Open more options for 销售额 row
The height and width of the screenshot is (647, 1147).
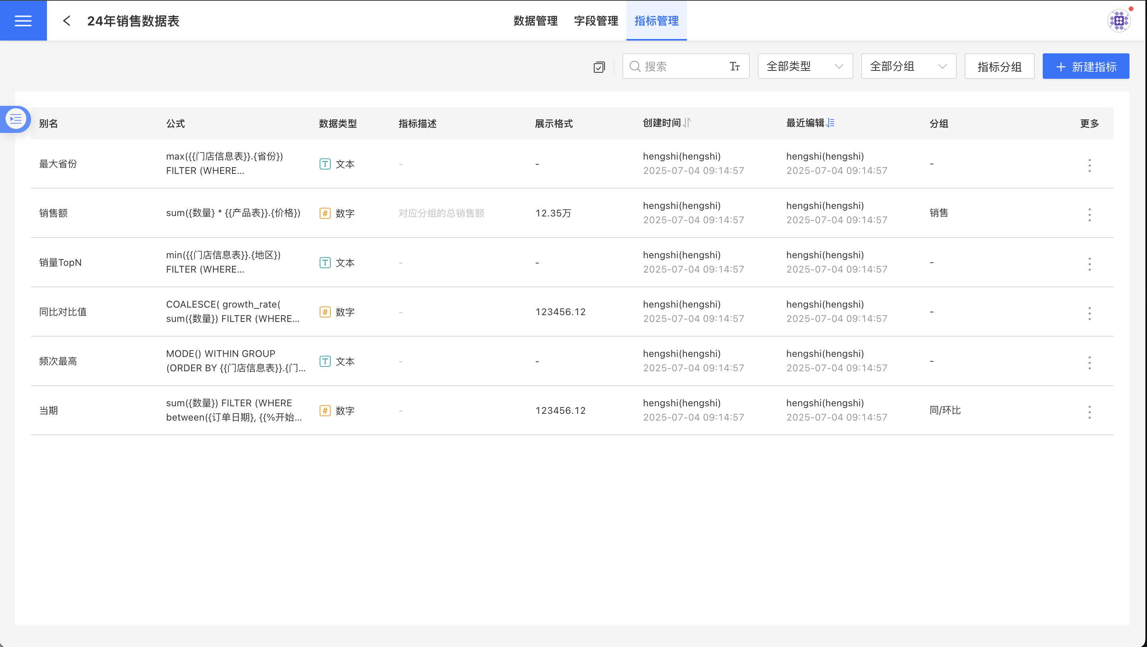coord(1089,214)
